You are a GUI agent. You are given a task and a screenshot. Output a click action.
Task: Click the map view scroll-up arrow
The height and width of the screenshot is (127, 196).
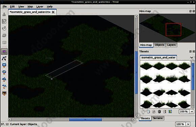(x=136, y=17)
